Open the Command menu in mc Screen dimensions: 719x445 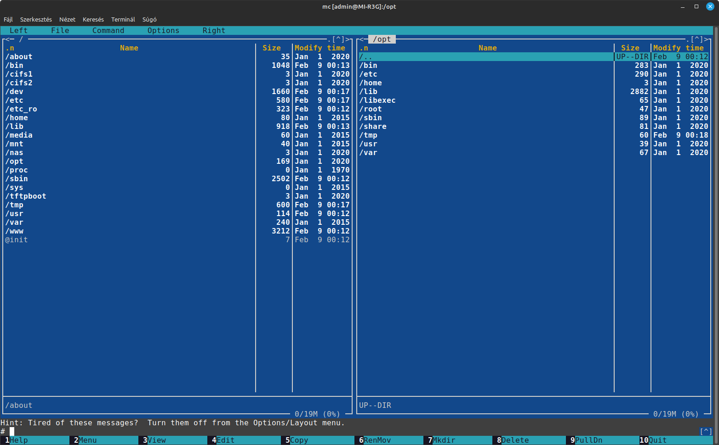point(108,30)
